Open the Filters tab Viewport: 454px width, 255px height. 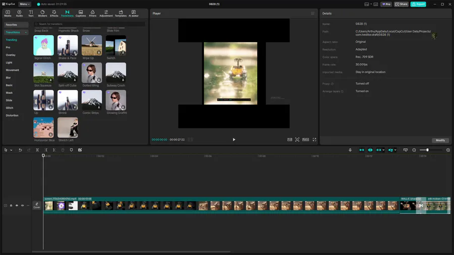[x=93, y=13]
